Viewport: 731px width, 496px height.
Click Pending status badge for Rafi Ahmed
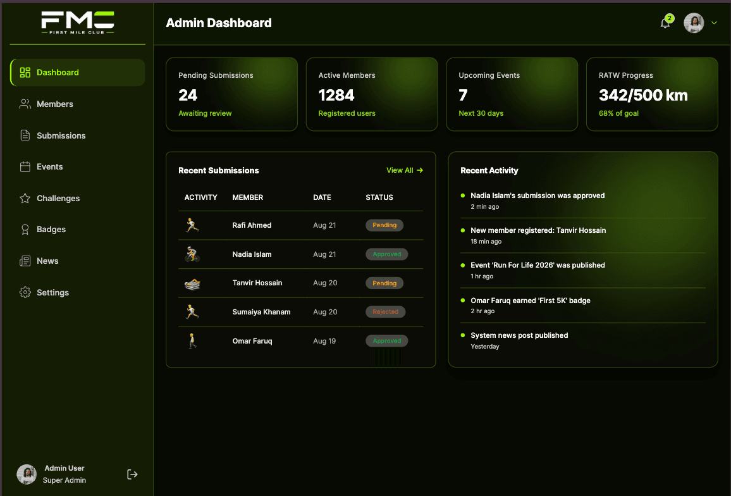pyautogui.click(x=384, y=225)
